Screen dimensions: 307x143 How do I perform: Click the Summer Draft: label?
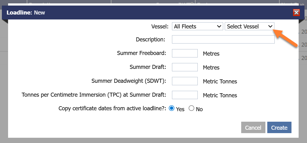point(148,67)
